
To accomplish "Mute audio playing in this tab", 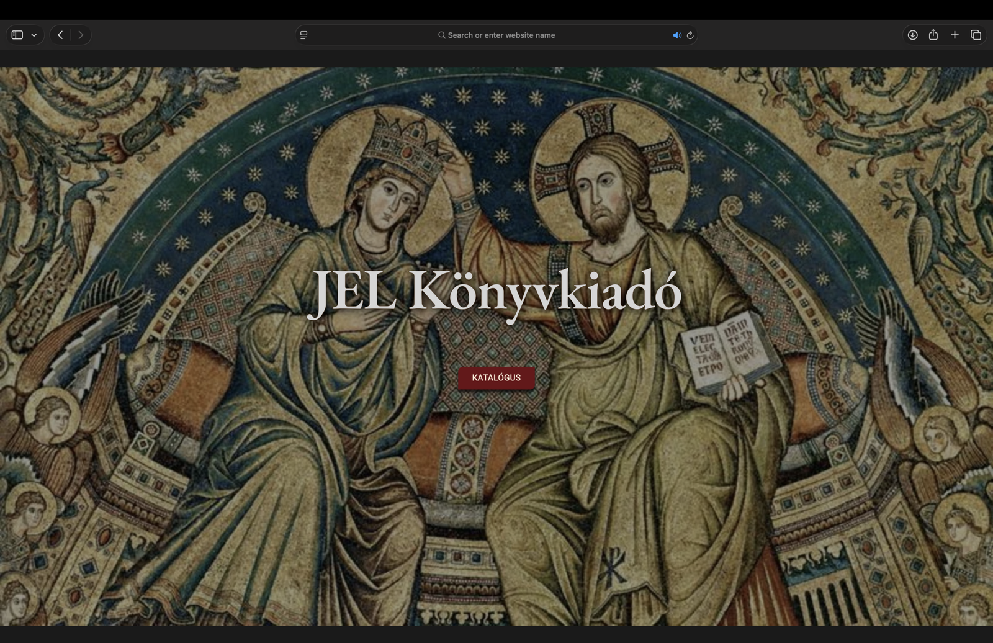I will click(x=676, y=35).
